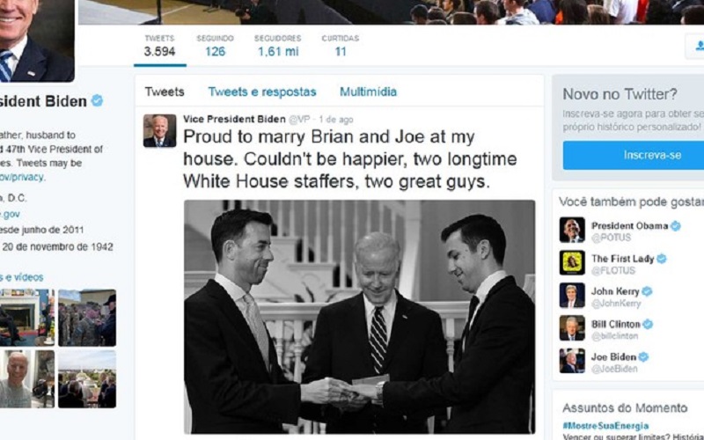Click the tweet author's small avatar
This screenshot has width=704, height=440.
[x=159, y=130]
